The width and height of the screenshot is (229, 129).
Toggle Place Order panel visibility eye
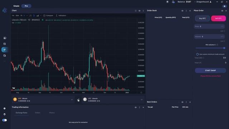[x=222, y=11]
